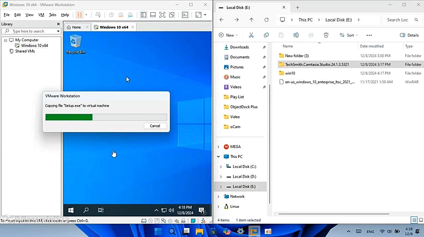424x237 pixels.
Task: Open the See more (…) menu in Explorer
Action: (369, 35)
